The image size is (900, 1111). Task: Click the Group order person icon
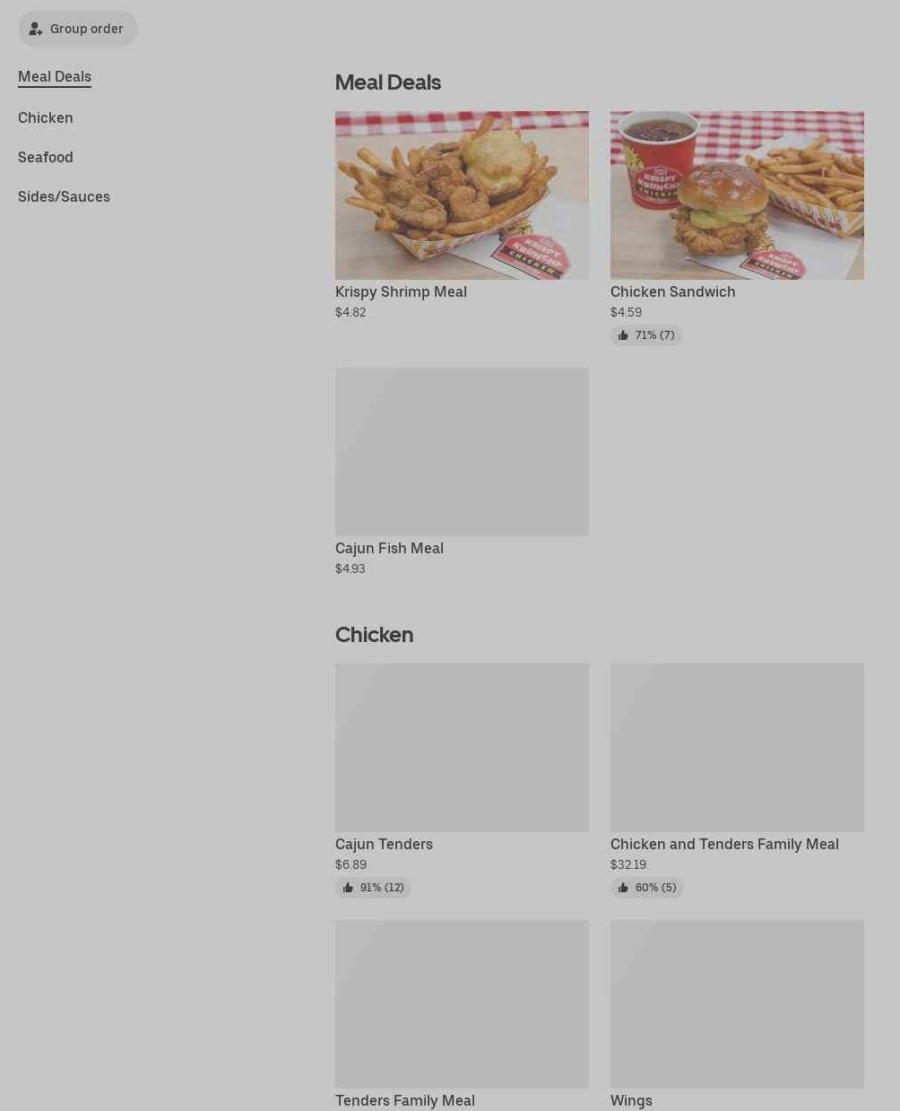click(x=36, y=29)
